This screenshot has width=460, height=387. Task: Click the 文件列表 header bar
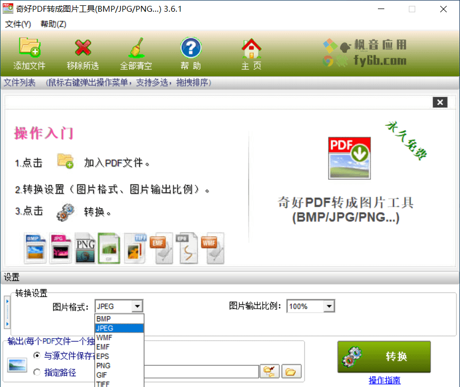pos(230,83)
